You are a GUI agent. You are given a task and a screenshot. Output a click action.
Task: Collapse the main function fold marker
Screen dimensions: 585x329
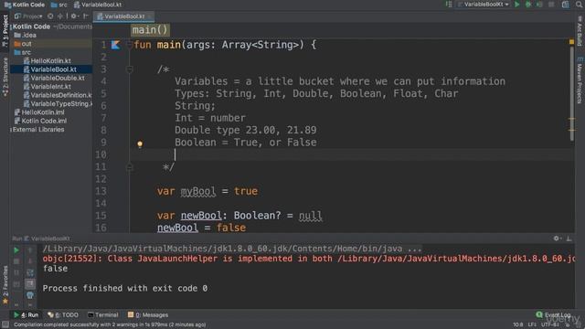tap(129, 45)
